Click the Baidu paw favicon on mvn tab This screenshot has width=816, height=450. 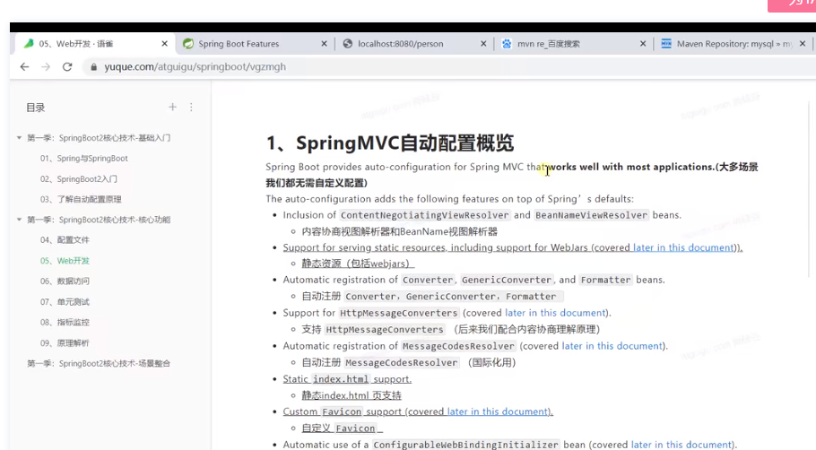pos(507,44)
